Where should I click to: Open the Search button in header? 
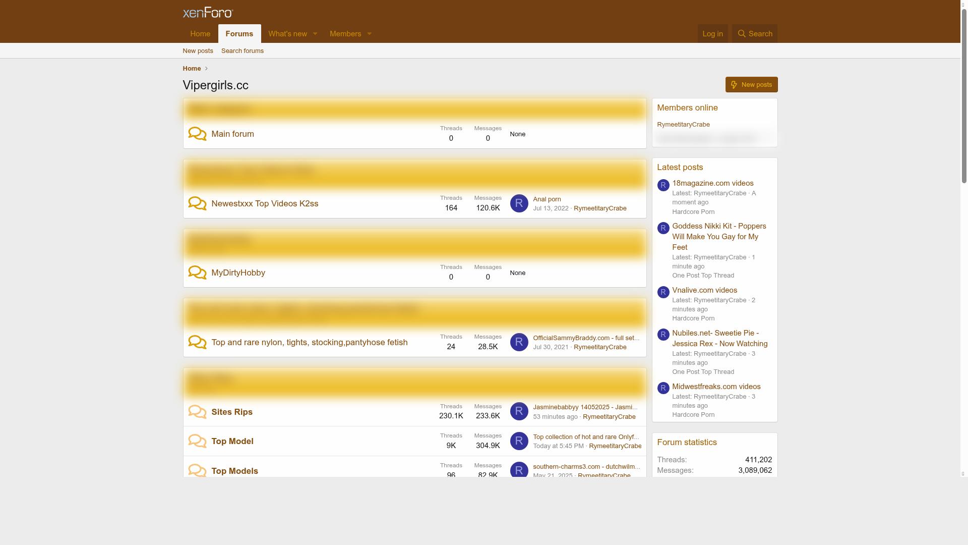click(755, 34)
